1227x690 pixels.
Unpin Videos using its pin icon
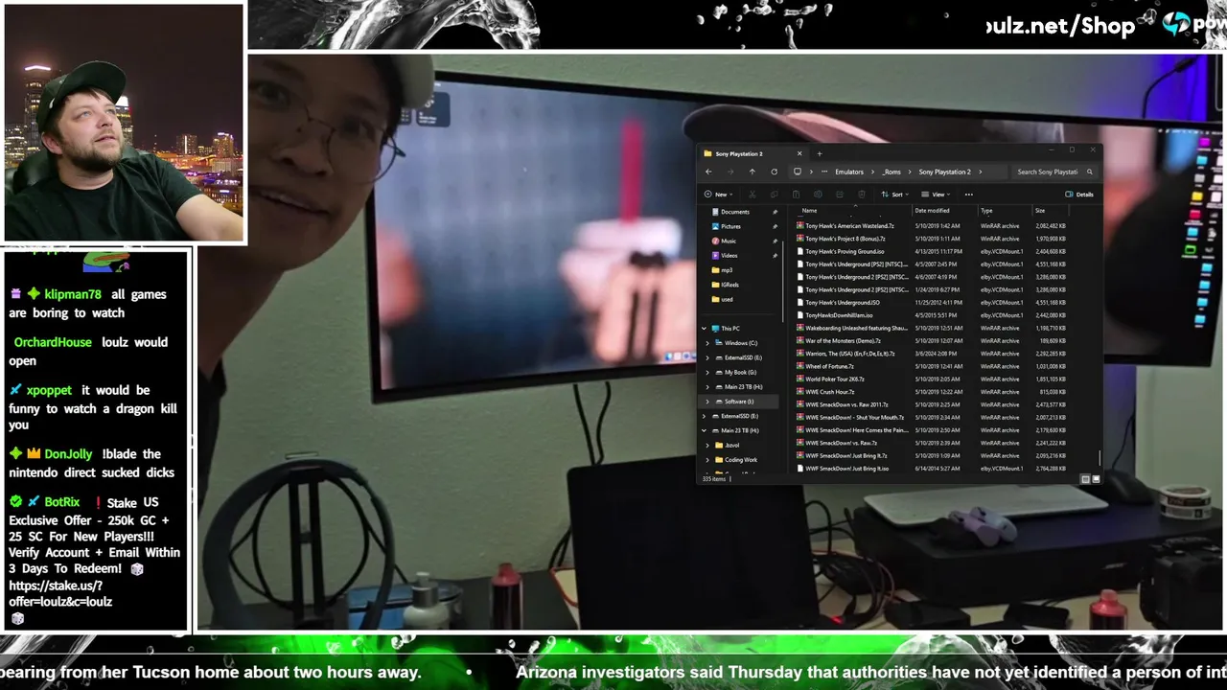pos(775,256)
